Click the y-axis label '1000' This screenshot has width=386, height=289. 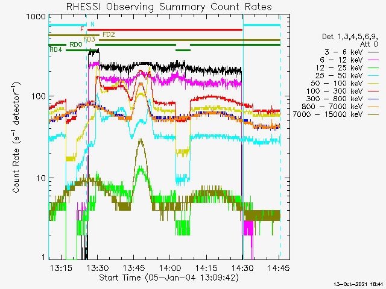[36, 17]
